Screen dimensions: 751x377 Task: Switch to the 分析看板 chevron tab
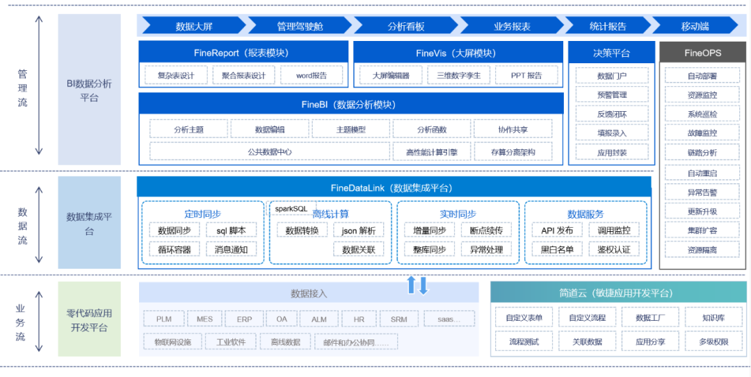click(x=406, y=26)
